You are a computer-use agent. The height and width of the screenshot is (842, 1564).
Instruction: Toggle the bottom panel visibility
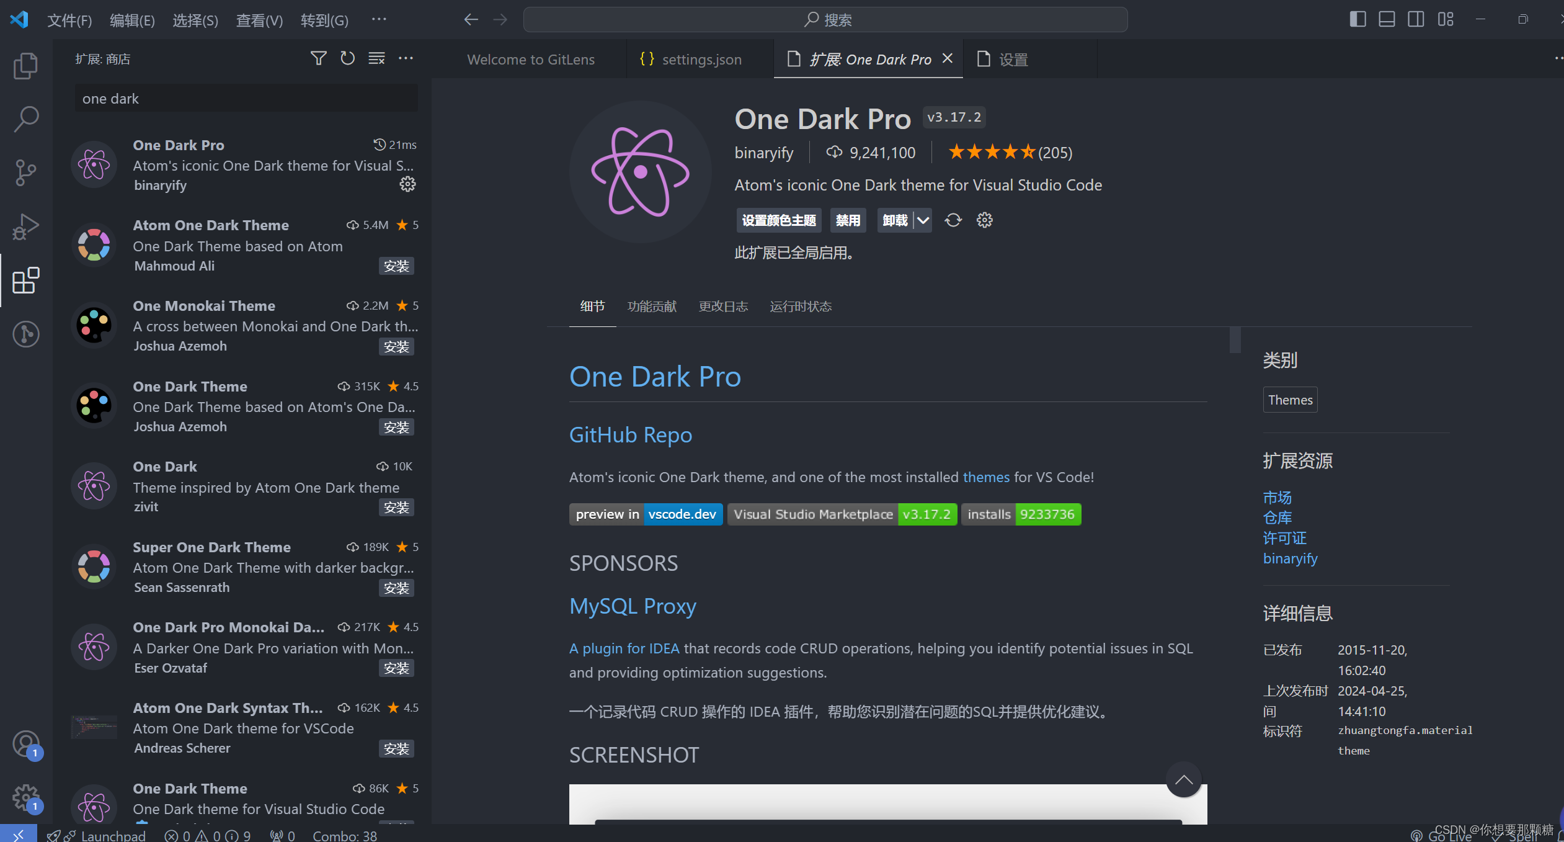1387,19
